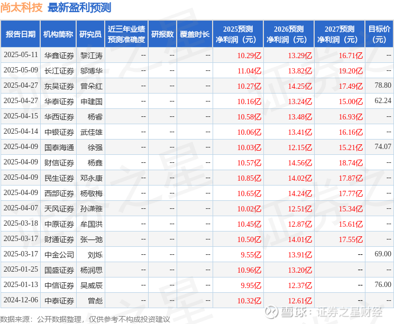Screen dimensions: 394x324
Task: Click the 覆盖时长 column header
Action: (195, 34)
